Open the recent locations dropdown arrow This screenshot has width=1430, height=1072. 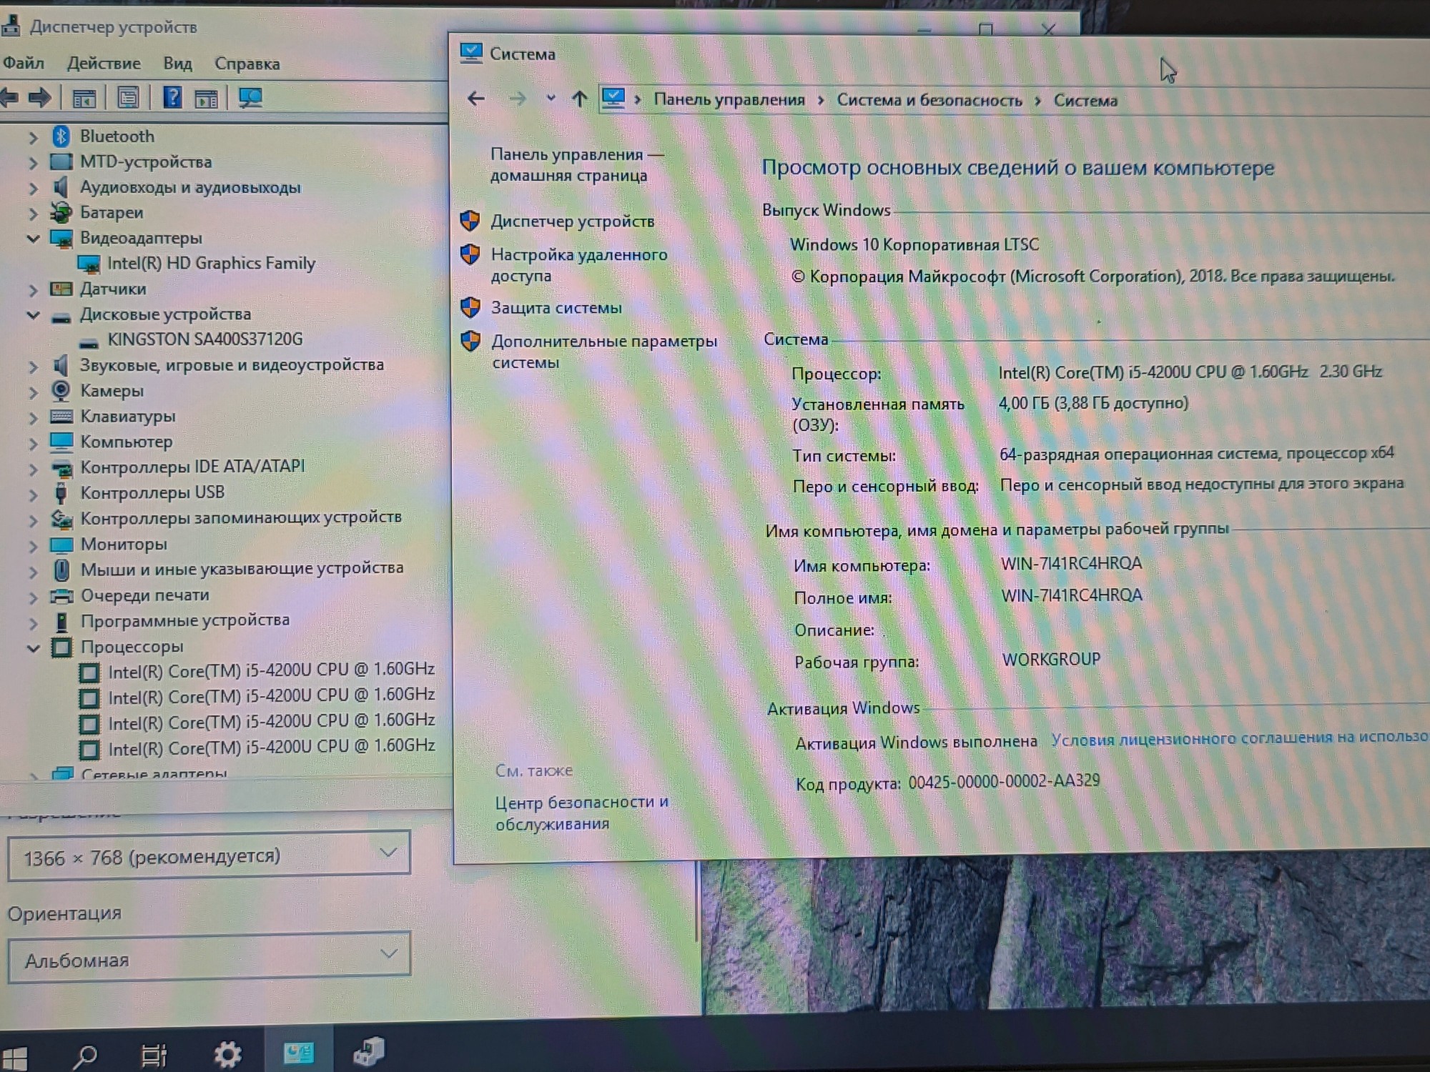click(551, 98)
